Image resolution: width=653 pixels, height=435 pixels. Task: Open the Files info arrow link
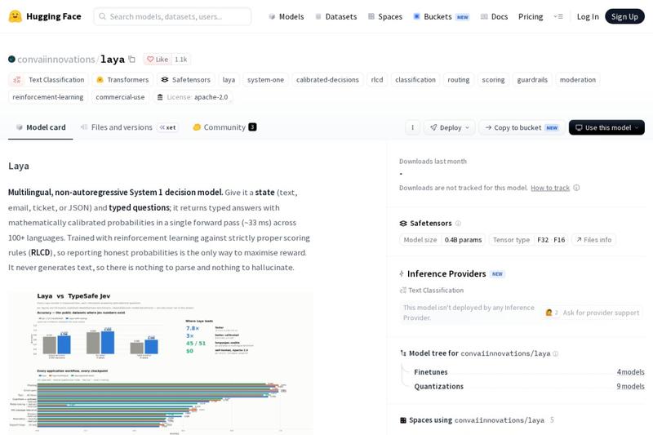point(594,240)
